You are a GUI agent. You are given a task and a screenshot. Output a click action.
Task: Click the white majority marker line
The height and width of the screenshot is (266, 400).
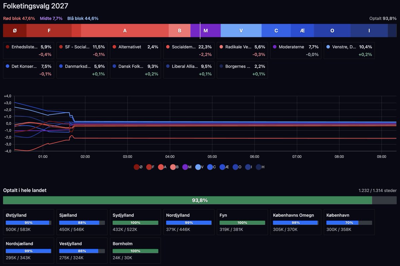[x=200, y=30]
